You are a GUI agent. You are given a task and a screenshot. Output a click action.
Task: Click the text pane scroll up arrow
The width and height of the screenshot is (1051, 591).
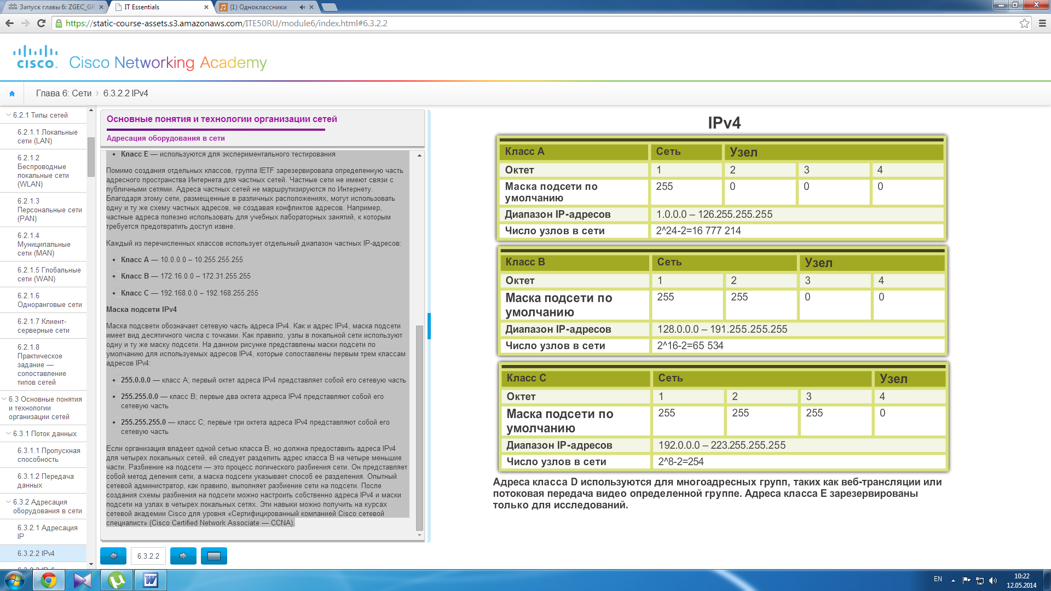(x=420, y=155)
